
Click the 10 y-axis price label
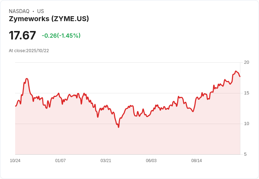tap(246, 124)
